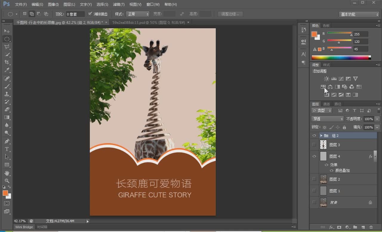
Task: Select the Eraser tool
Action: (x=7, y=109)
